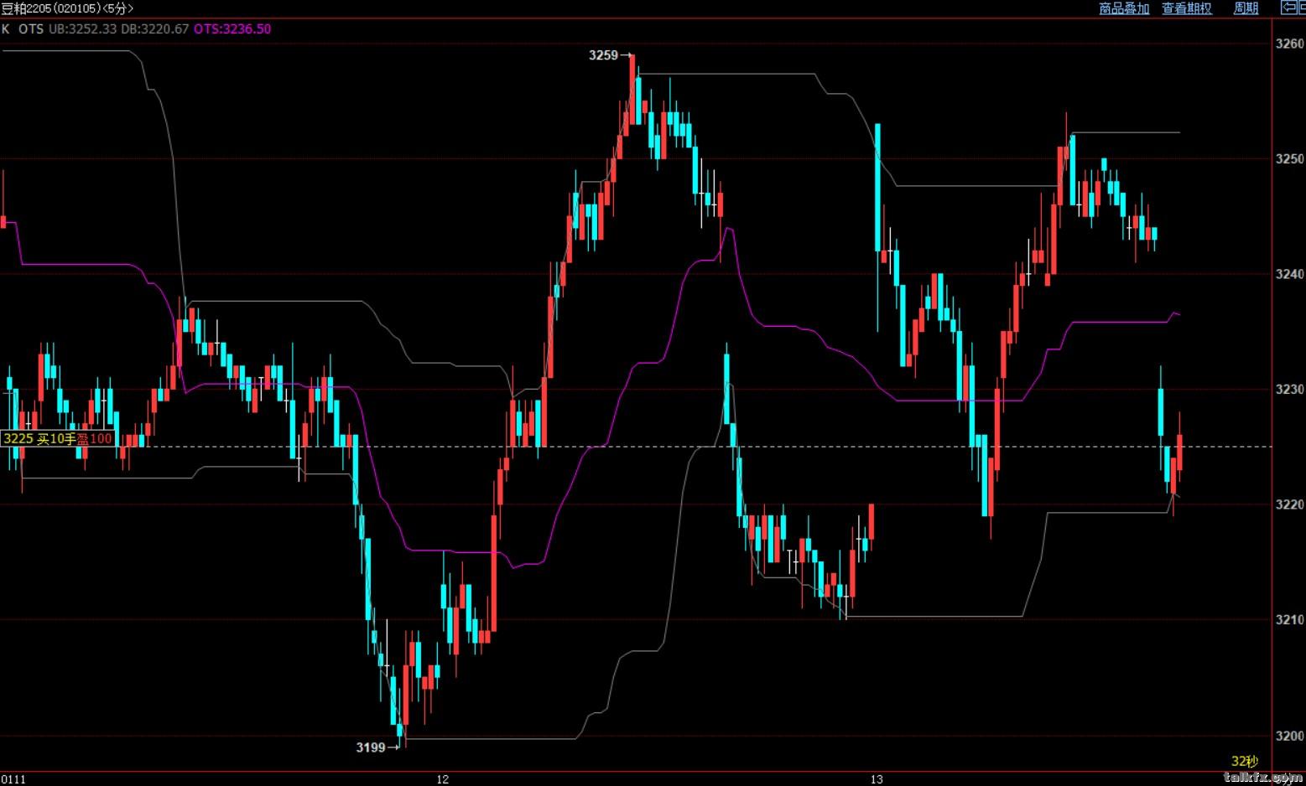Click the 3200 price axis label

click(1289, 736)
